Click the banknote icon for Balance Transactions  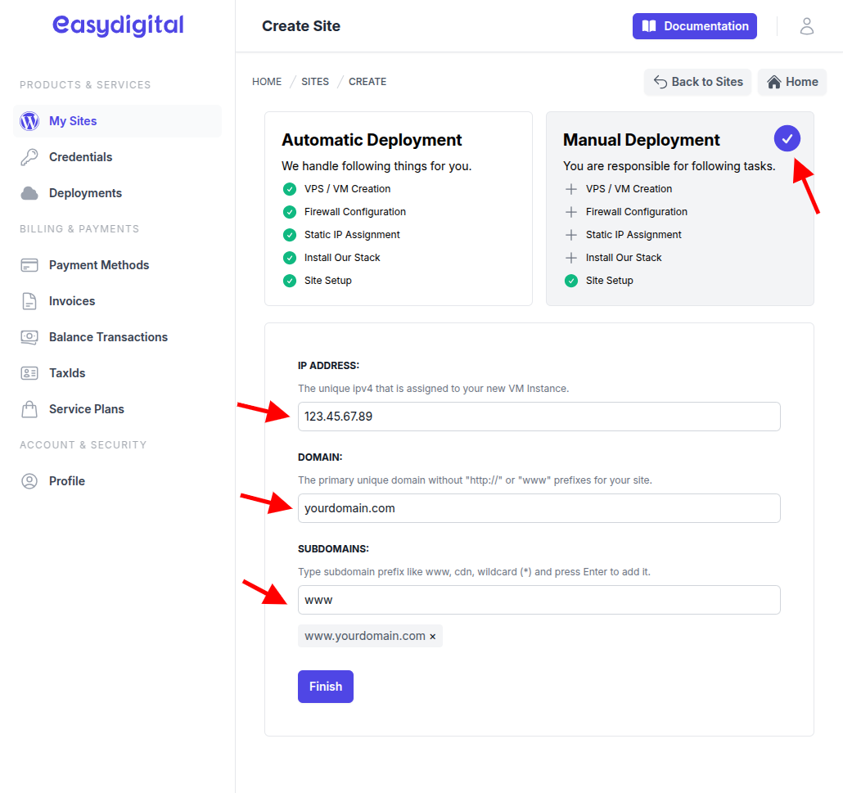pyautogui.click(x=29, y=337)
